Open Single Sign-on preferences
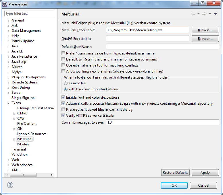223x195 pixels. [x=23, y=98]
